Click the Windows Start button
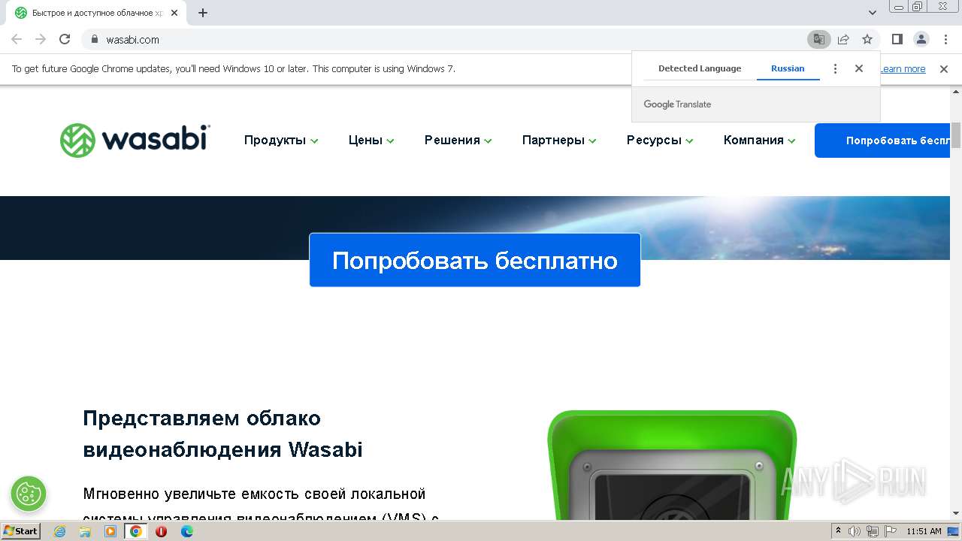 (x=21, y=531)
